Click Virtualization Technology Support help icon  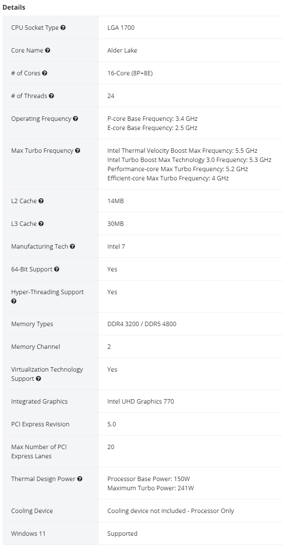(x=38, y=379)
